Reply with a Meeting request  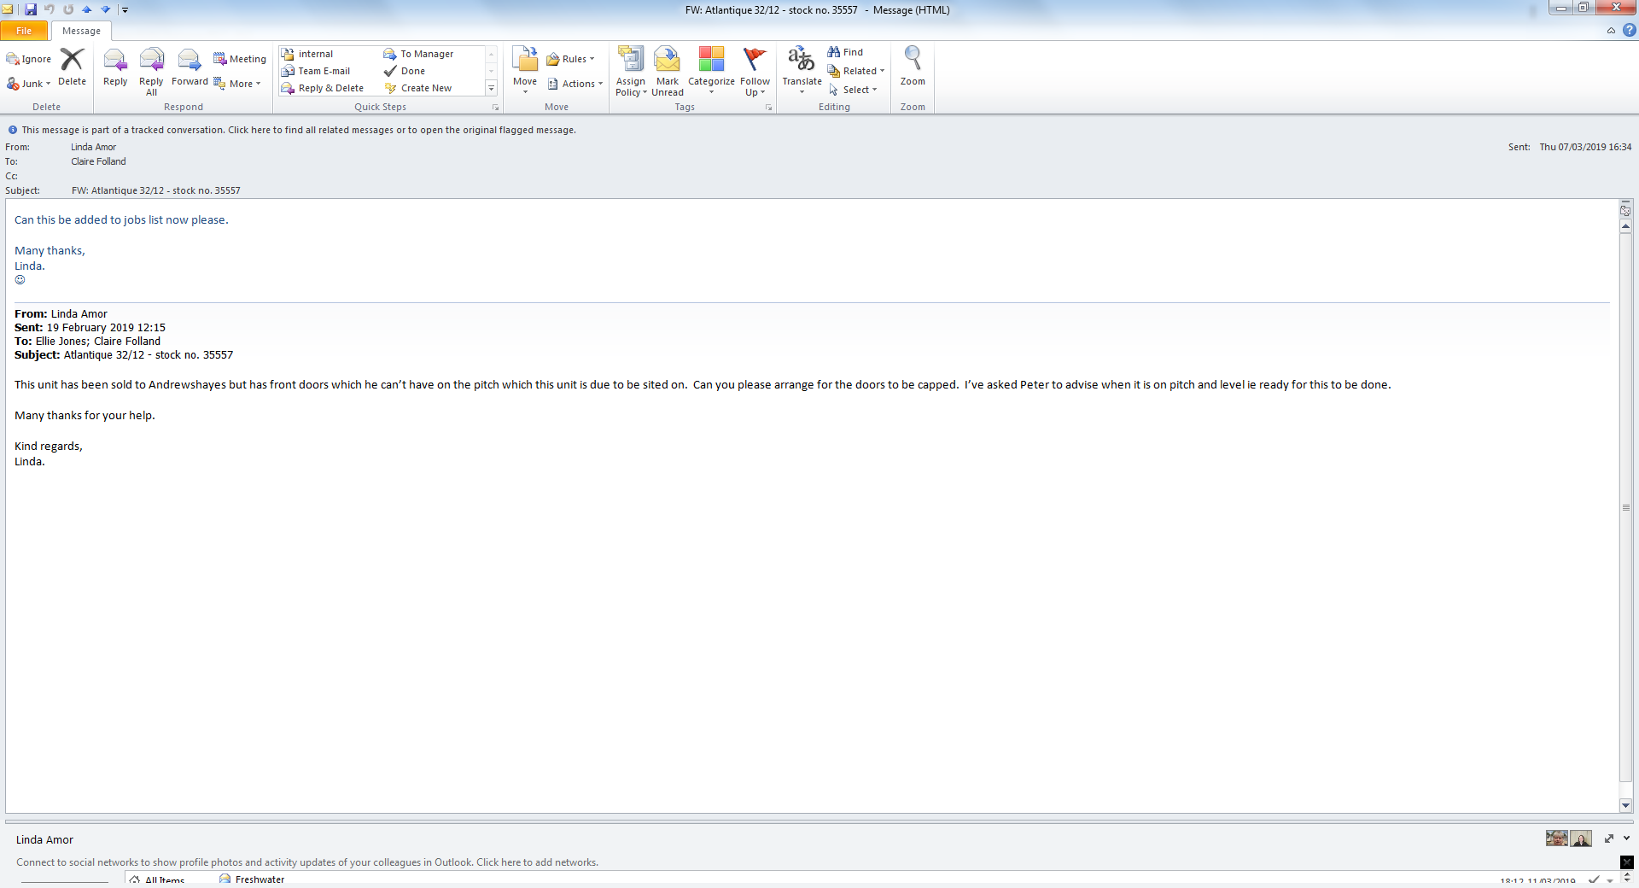point(240,59)
